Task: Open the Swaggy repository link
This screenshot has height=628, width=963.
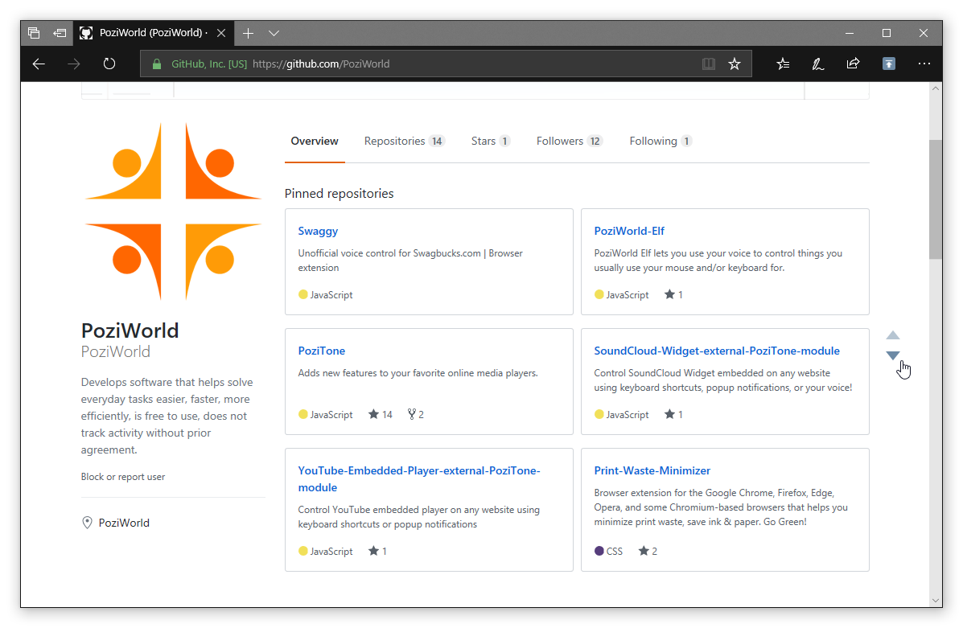Action: (318, 231)
